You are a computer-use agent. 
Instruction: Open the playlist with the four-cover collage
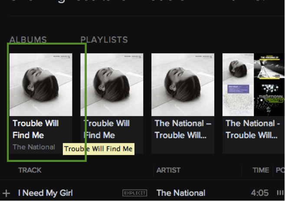(x=254, y=84)
